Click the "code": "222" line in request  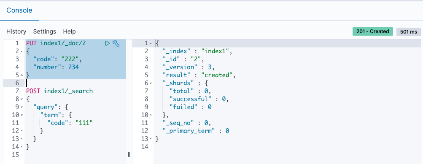coord(57,59)
